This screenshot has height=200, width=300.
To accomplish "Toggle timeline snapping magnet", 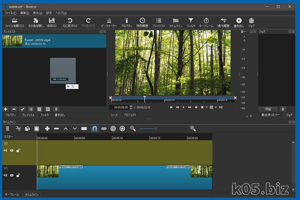I will click(95, 129).
